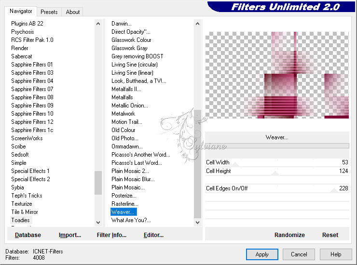Image resolution: width=357 pixels, height=265 pixels.
Task: Switch to the Presets tab
Action: (49, 12)
